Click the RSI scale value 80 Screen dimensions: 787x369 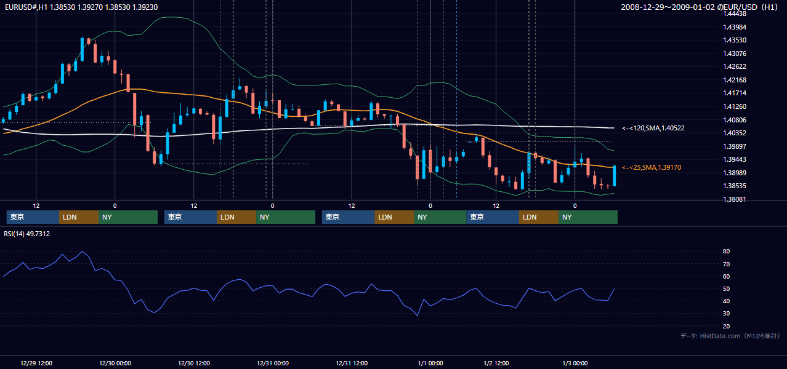coord(727,252)
